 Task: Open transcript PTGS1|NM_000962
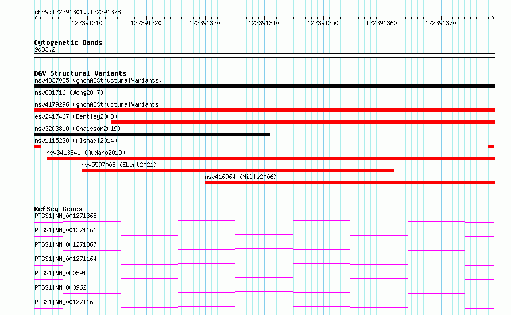60,287
